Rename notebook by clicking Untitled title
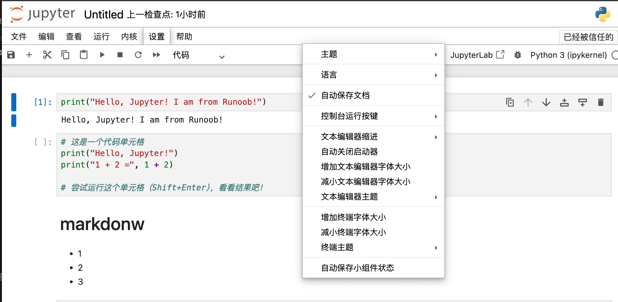 [104, 14]
